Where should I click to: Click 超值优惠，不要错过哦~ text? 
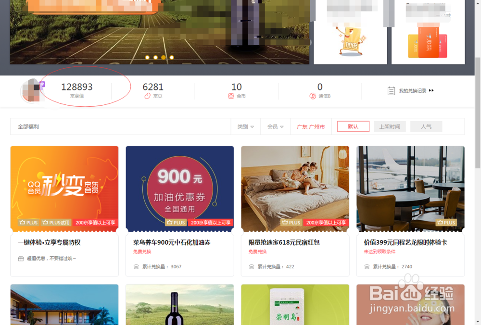pos(51,259)
